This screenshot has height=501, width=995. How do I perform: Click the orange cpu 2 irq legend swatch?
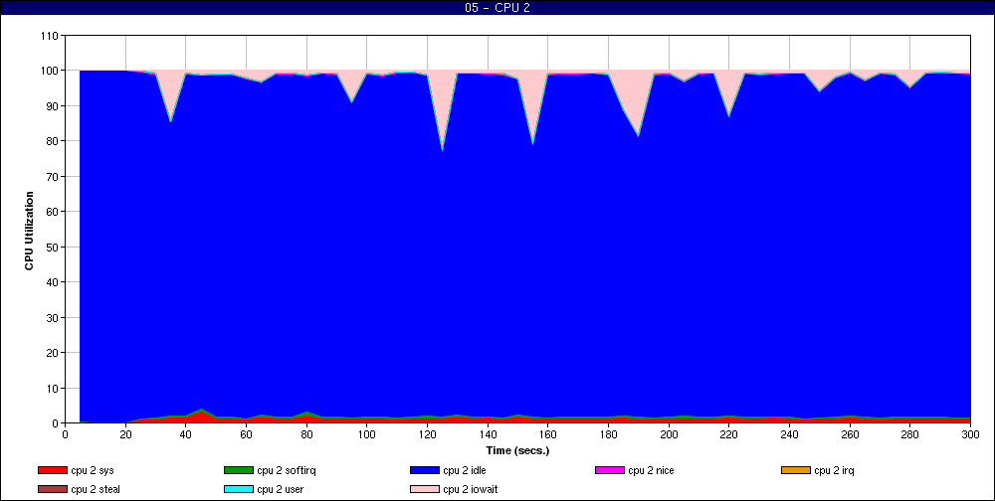coord(796,470)
